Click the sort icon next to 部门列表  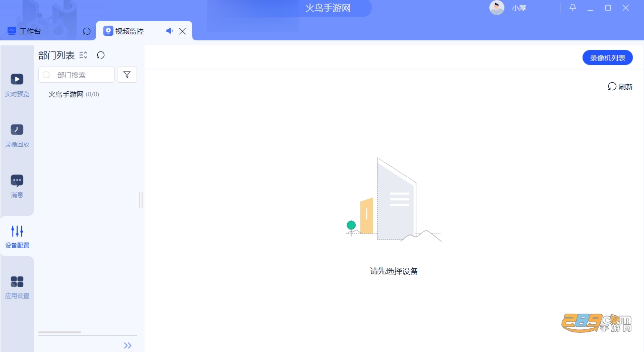tap(83, 55)
